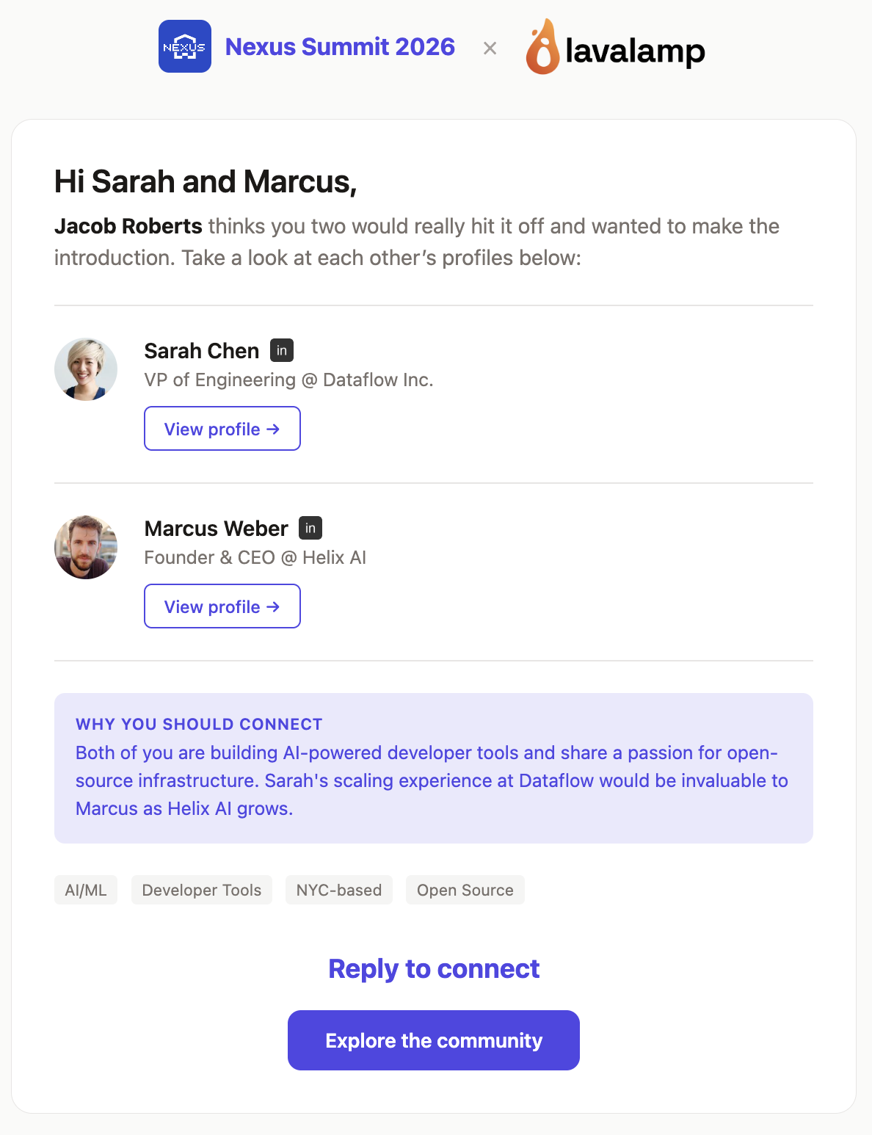Click the × separator between the two logos
The image size is (872, 1135).
(490, 48)
